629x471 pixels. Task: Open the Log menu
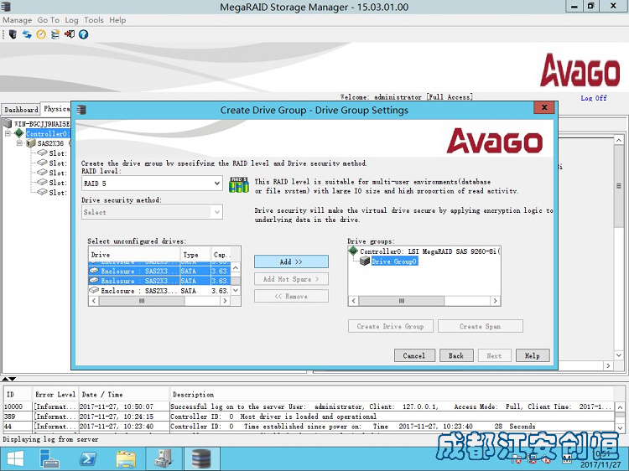pos(71,20)
